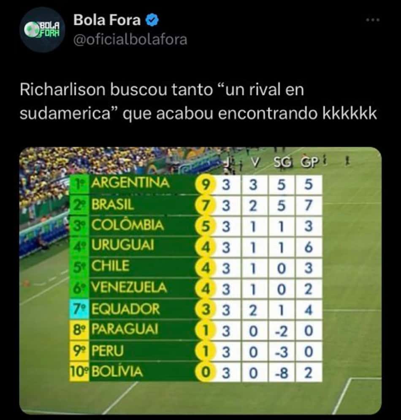Click Brasil's yellow 7 points circle
Image resolution: width=401 pixels, height=420 pixels.
[x=205, y=206]
